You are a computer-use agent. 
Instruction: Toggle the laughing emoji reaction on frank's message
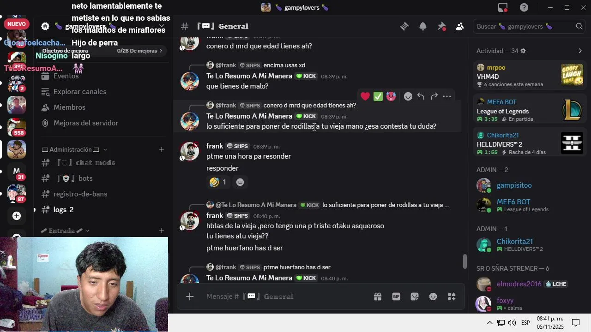(218, 182)
